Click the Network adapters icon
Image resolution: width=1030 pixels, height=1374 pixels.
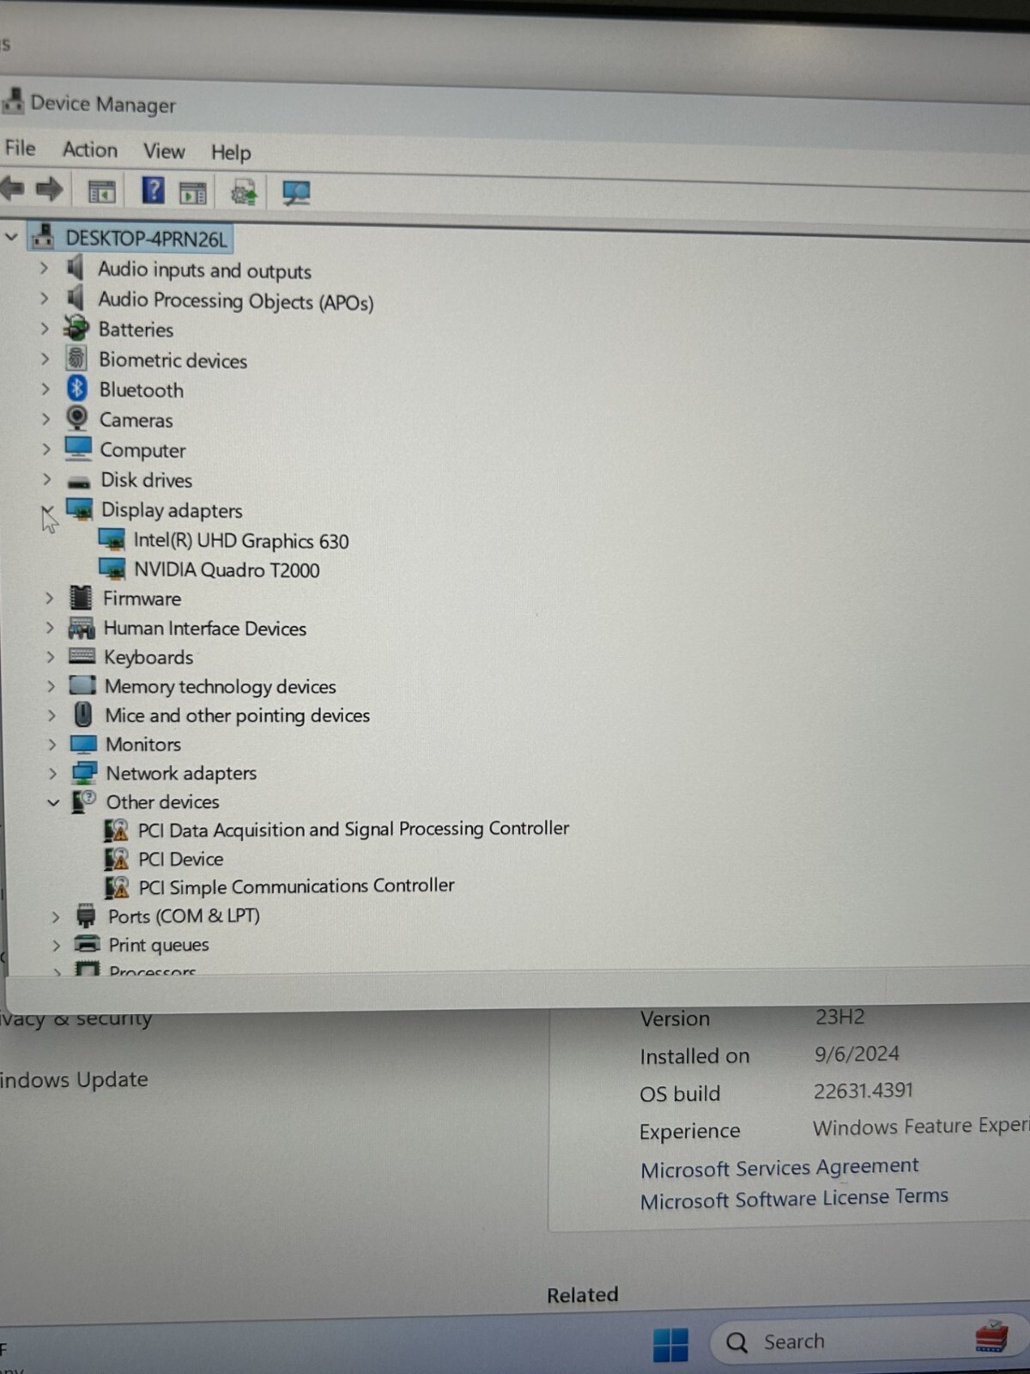pos(84,773)
